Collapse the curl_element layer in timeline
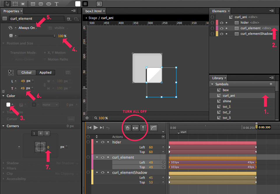Screen dimensions: 280x194 (97, 157)
